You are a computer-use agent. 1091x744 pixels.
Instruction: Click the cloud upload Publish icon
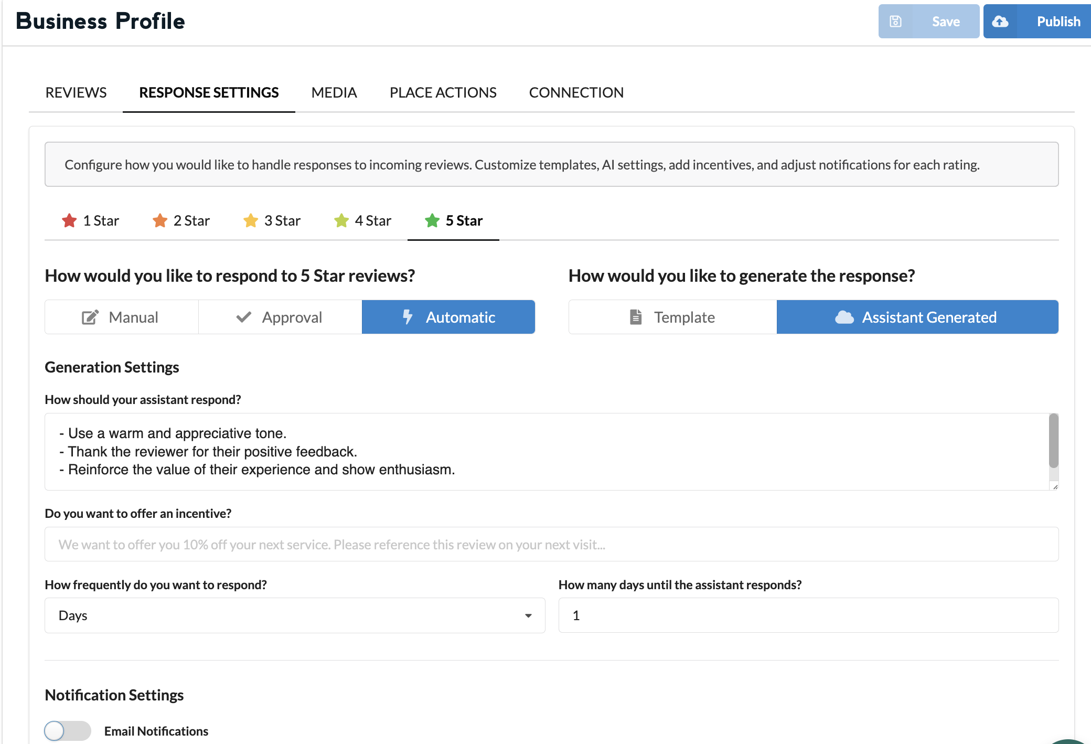(1000, 22)
